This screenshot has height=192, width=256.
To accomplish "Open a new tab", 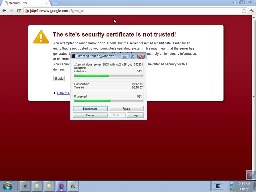I will tap(55, 3).
